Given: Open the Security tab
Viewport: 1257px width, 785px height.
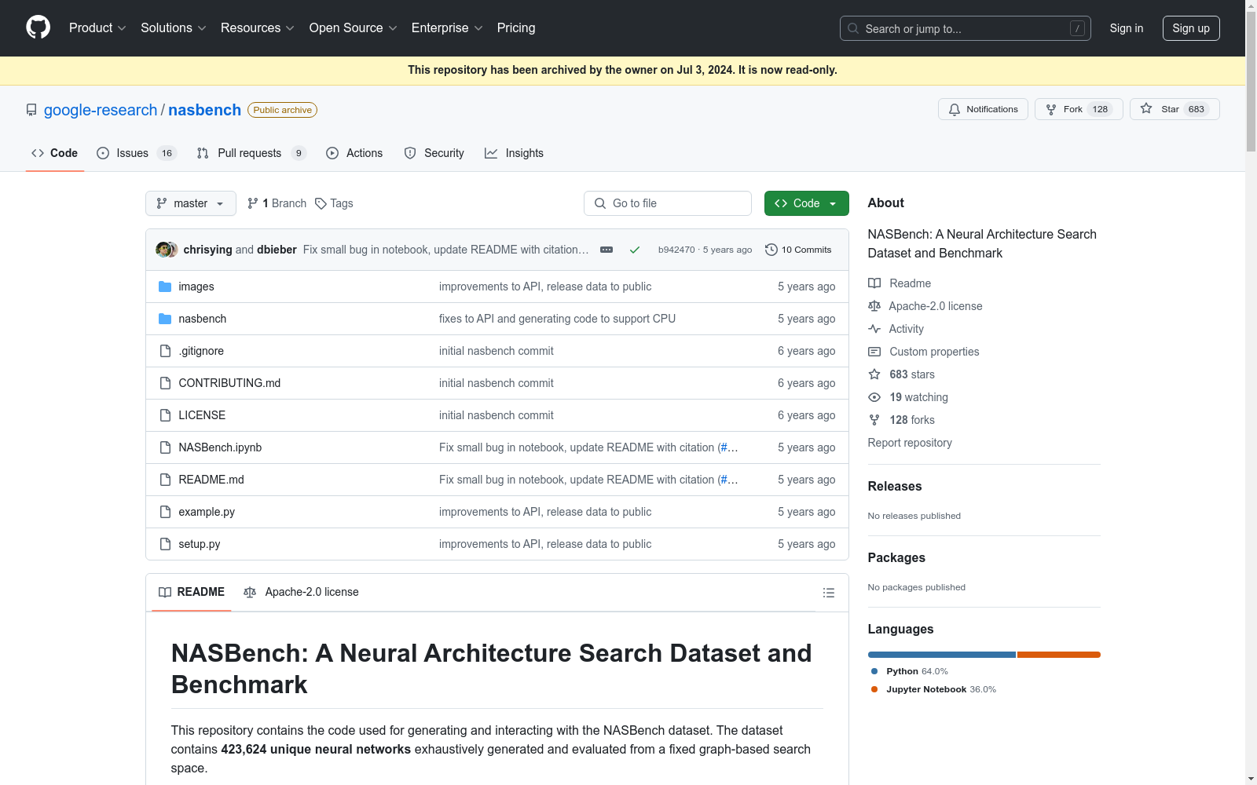Looking at the screenshot, I should coord(434,153).
